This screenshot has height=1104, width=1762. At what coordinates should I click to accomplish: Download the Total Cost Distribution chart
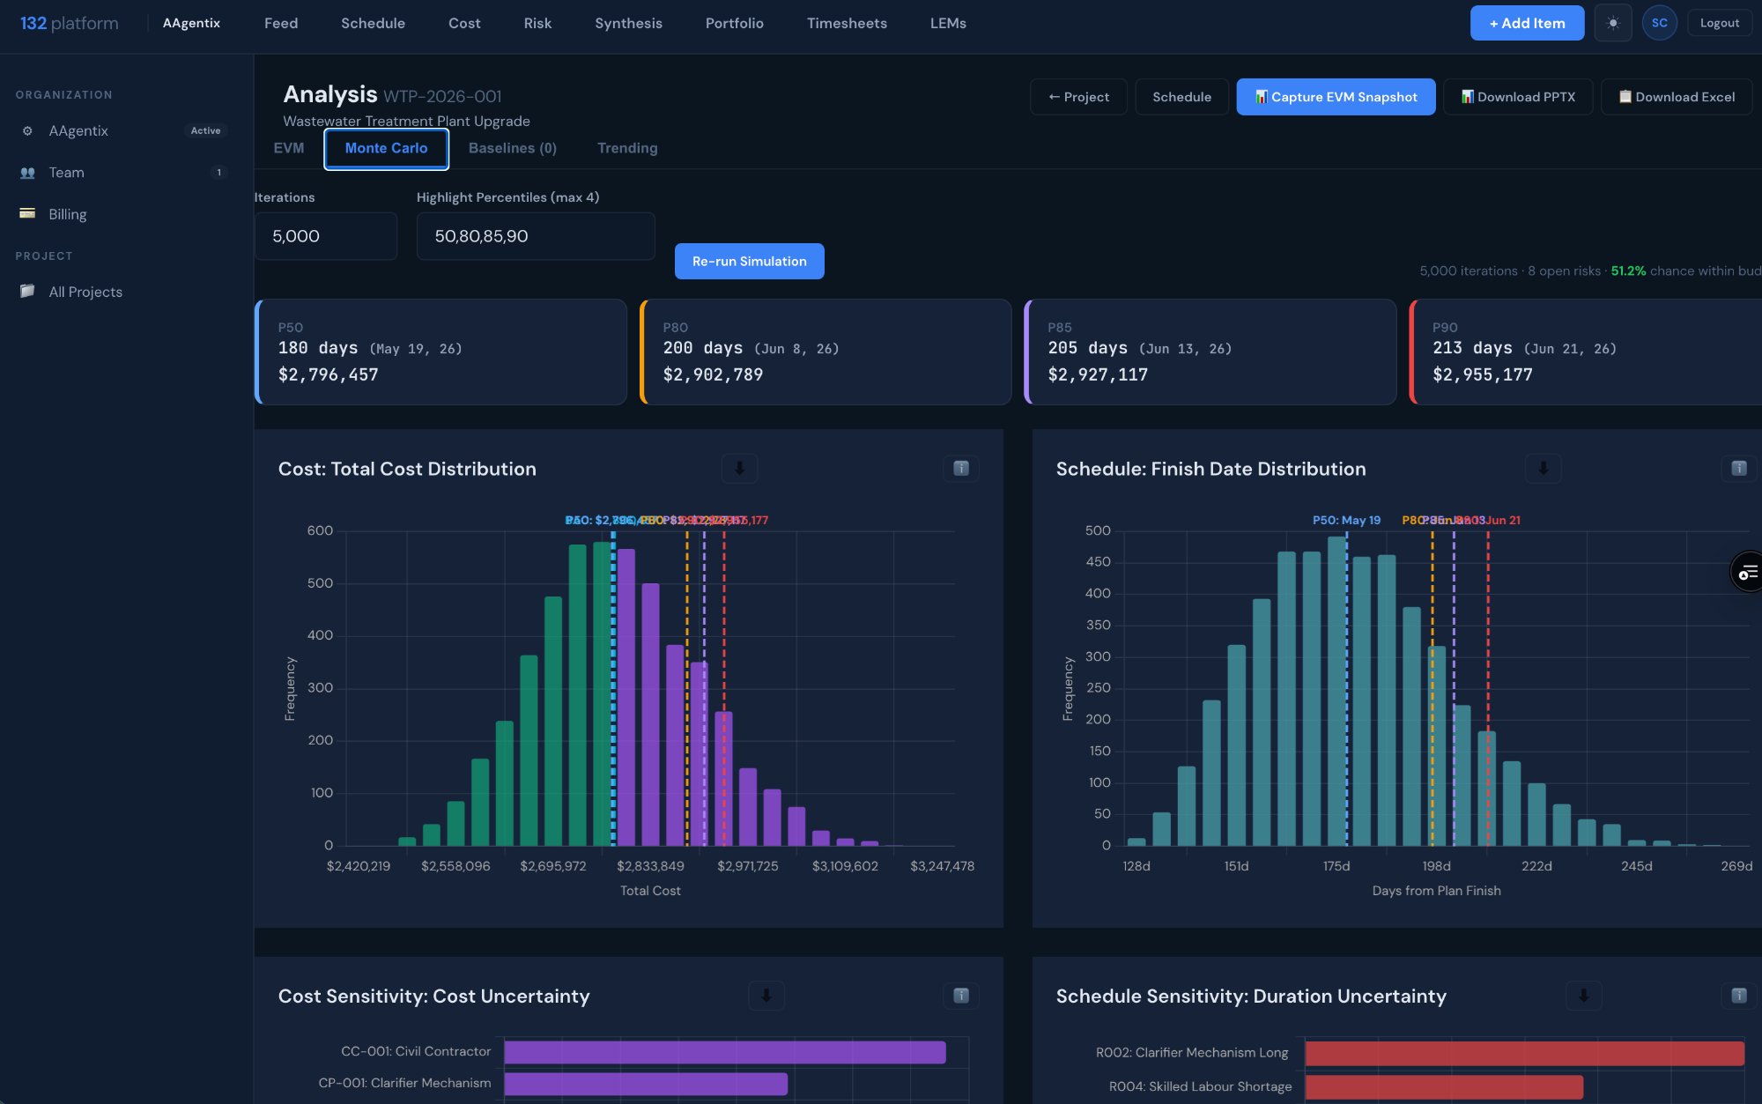[x=739, y=469]
